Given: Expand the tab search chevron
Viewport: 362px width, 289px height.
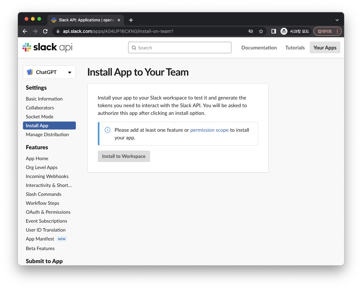Looking at the screenshot, I should click(337, 20).
